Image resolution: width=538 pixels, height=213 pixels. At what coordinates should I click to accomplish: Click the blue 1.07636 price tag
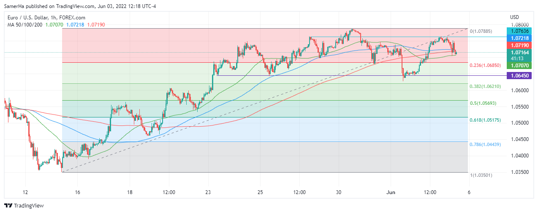click(520, 31)
